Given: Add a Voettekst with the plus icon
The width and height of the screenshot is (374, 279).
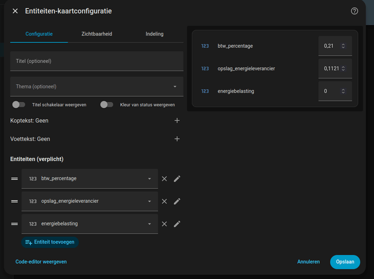Looking at the screenshot, I should (x=177, y=139).
